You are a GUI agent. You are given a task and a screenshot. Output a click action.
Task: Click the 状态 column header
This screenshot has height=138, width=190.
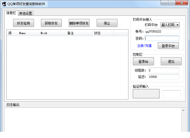coord(103,33)
